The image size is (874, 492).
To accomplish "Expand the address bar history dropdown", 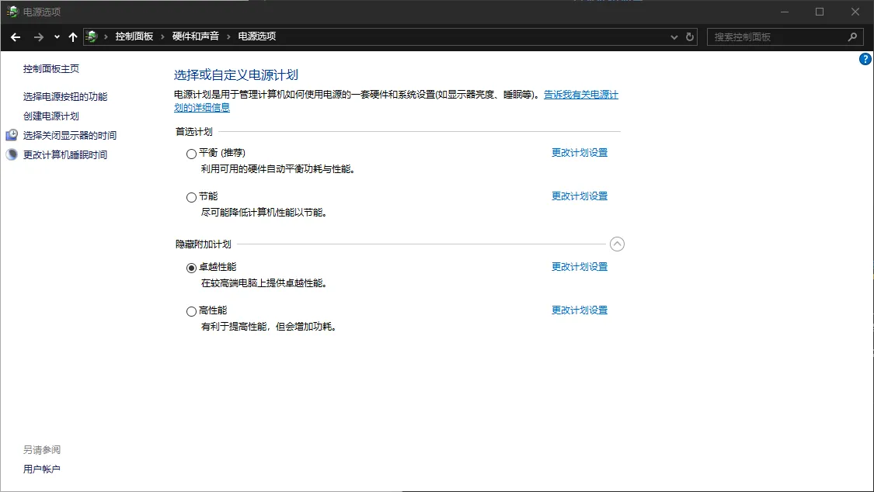I will (674, 36).
